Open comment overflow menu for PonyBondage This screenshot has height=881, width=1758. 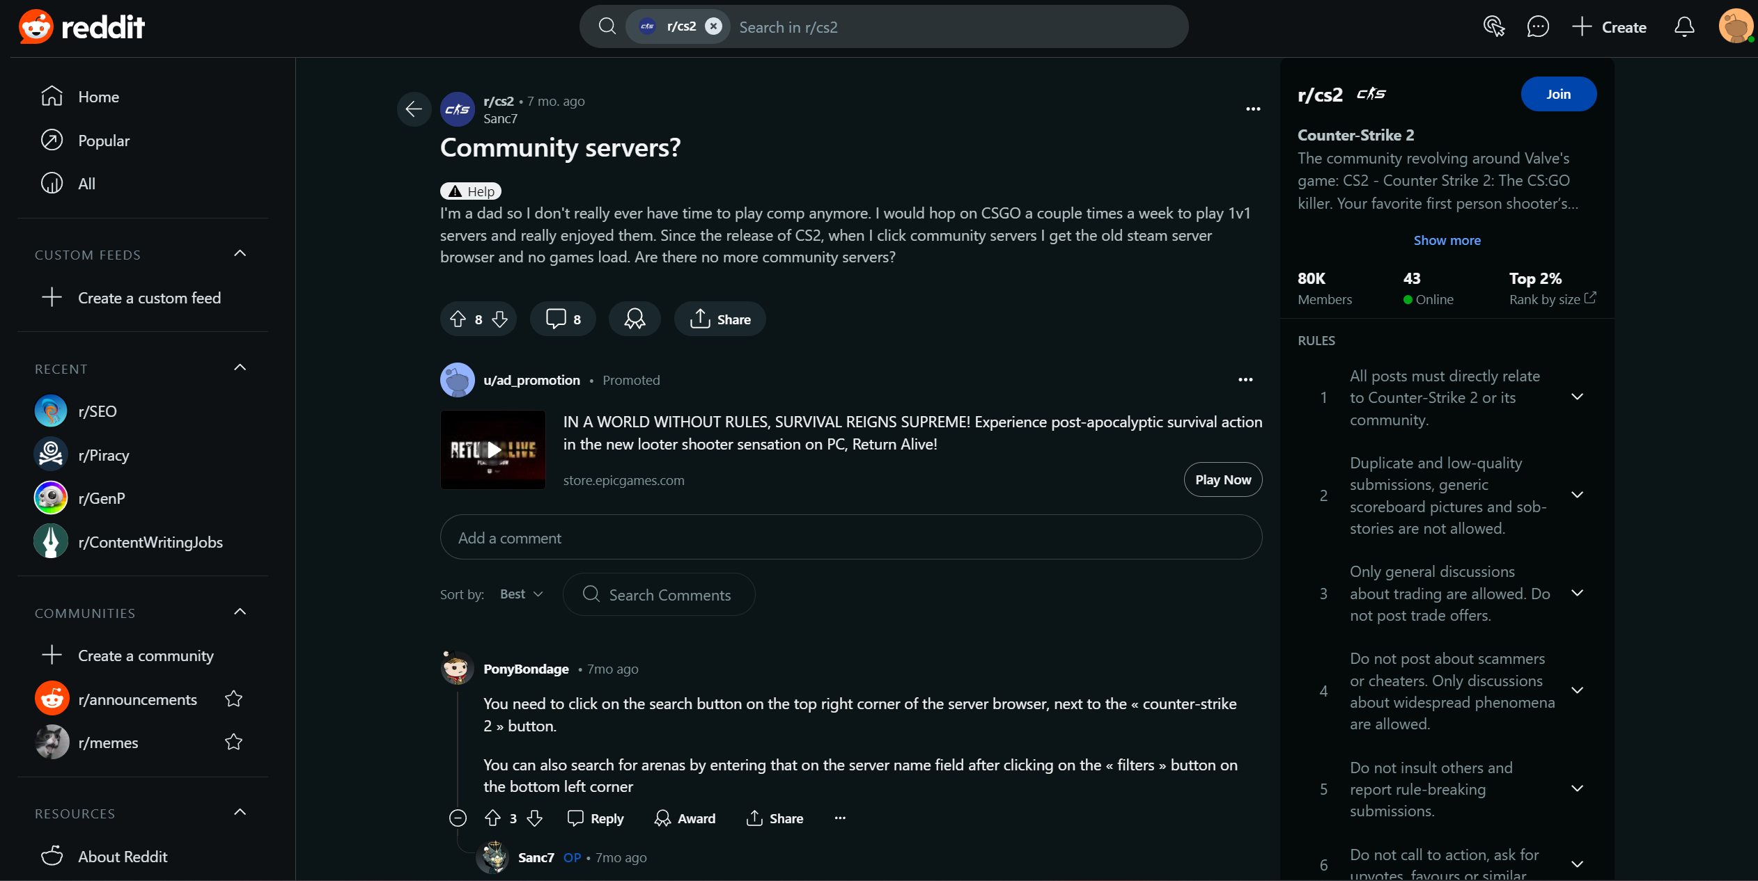click(840, 818)
